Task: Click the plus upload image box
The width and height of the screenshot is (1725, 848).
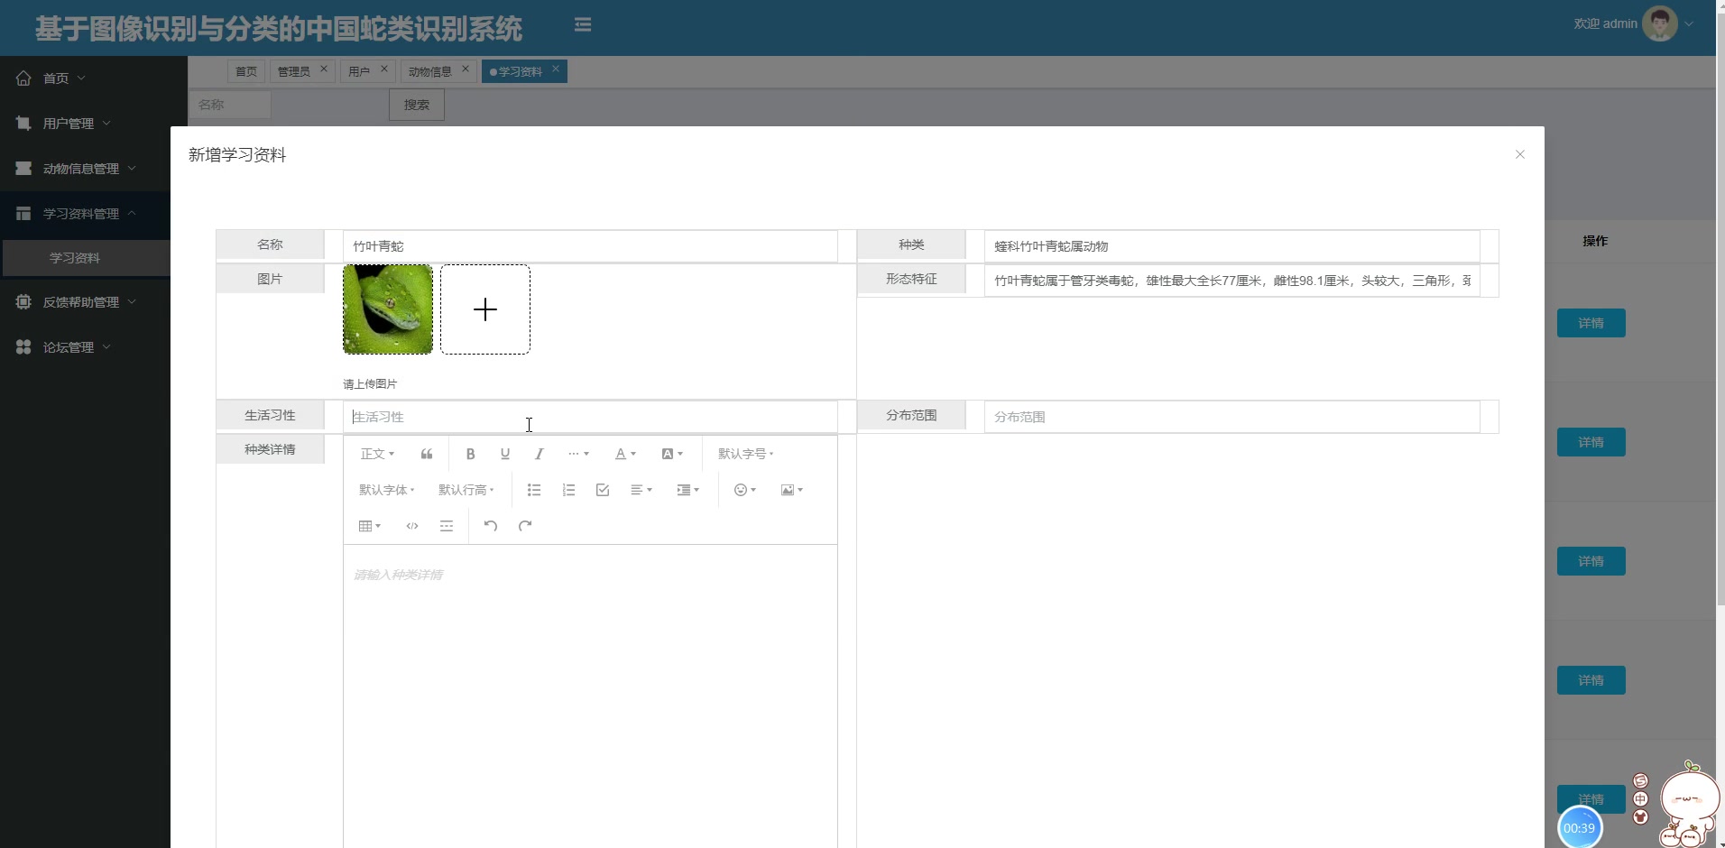Action: (485, 309)
